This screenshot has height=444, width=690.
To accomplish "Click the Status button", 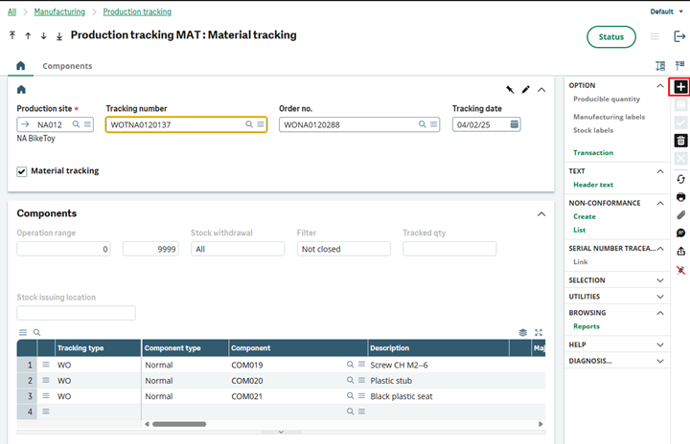I will tap(610, 36).
